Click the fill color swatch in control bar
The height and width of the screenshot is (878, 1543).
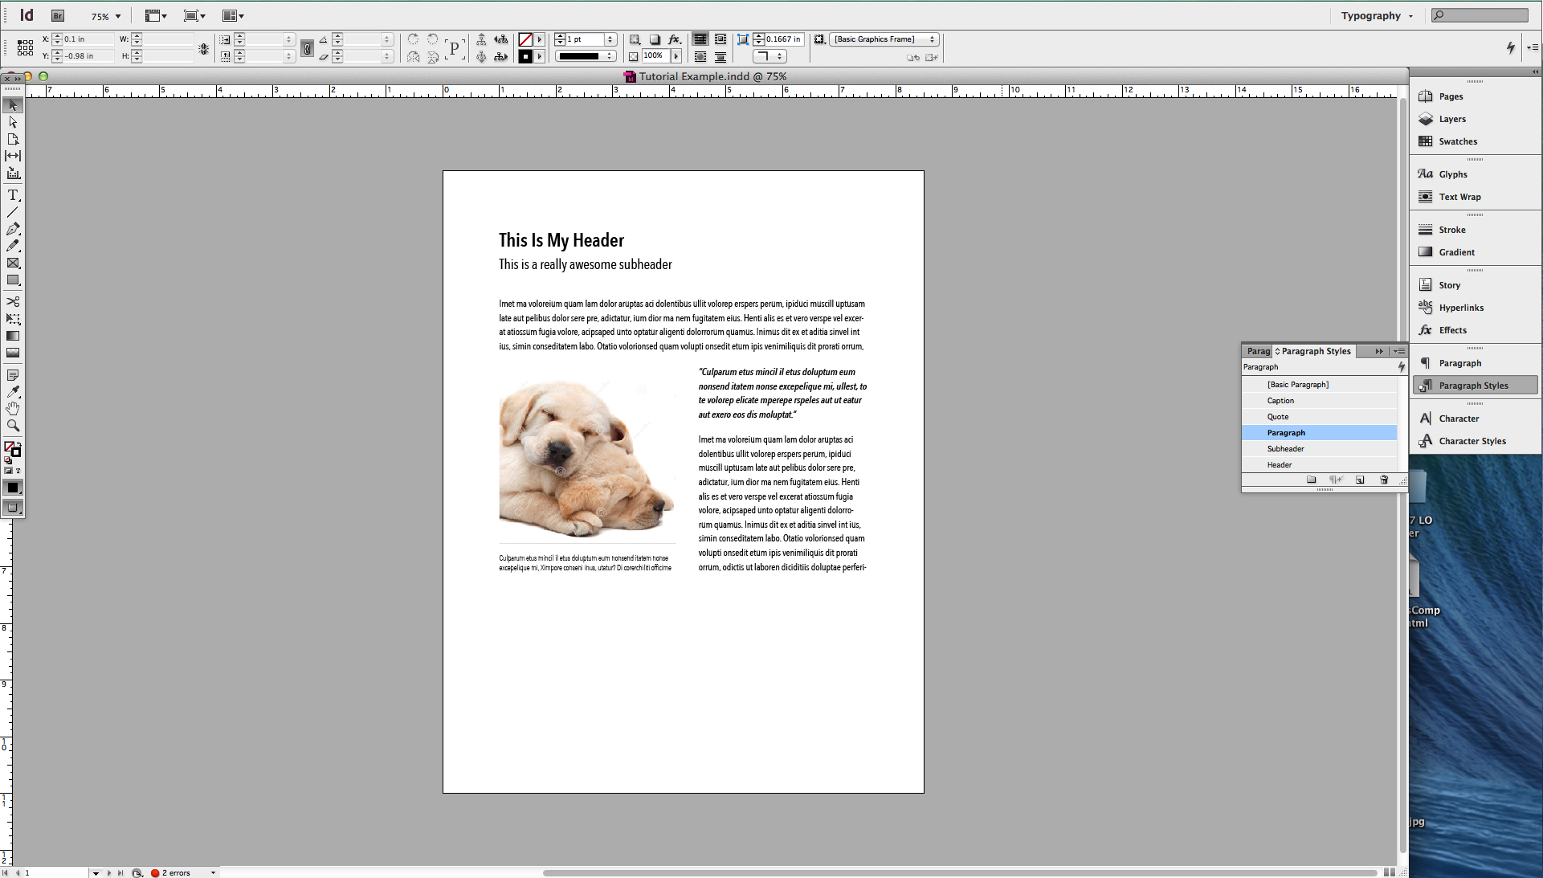[525, 39]
